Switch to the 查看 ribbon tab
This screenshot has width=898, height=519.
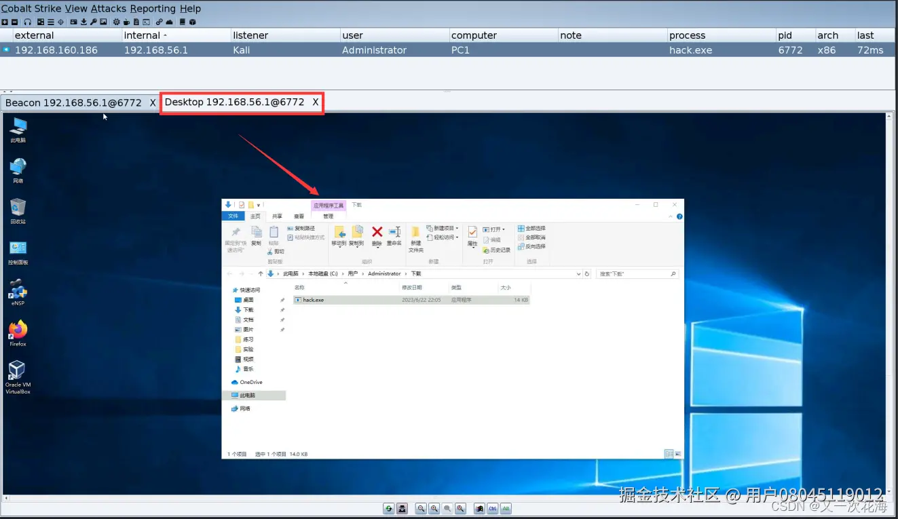299,216
